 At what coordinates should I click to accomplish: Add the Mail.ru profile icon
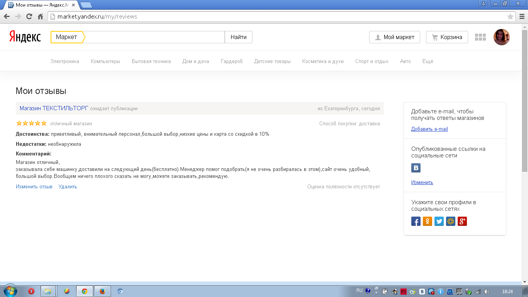[451, 221]
